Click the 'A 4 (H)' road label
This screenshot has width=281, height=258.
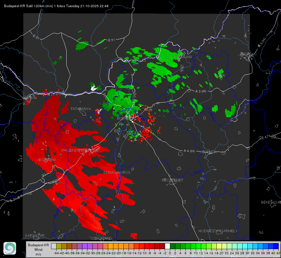[189, 151]
